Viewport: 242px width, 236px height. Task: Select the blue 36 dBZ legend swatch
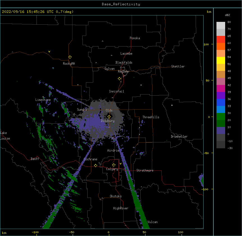(221, 102)
